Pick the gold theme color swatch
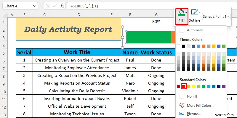237x118 pixels. tap(214, 46)
